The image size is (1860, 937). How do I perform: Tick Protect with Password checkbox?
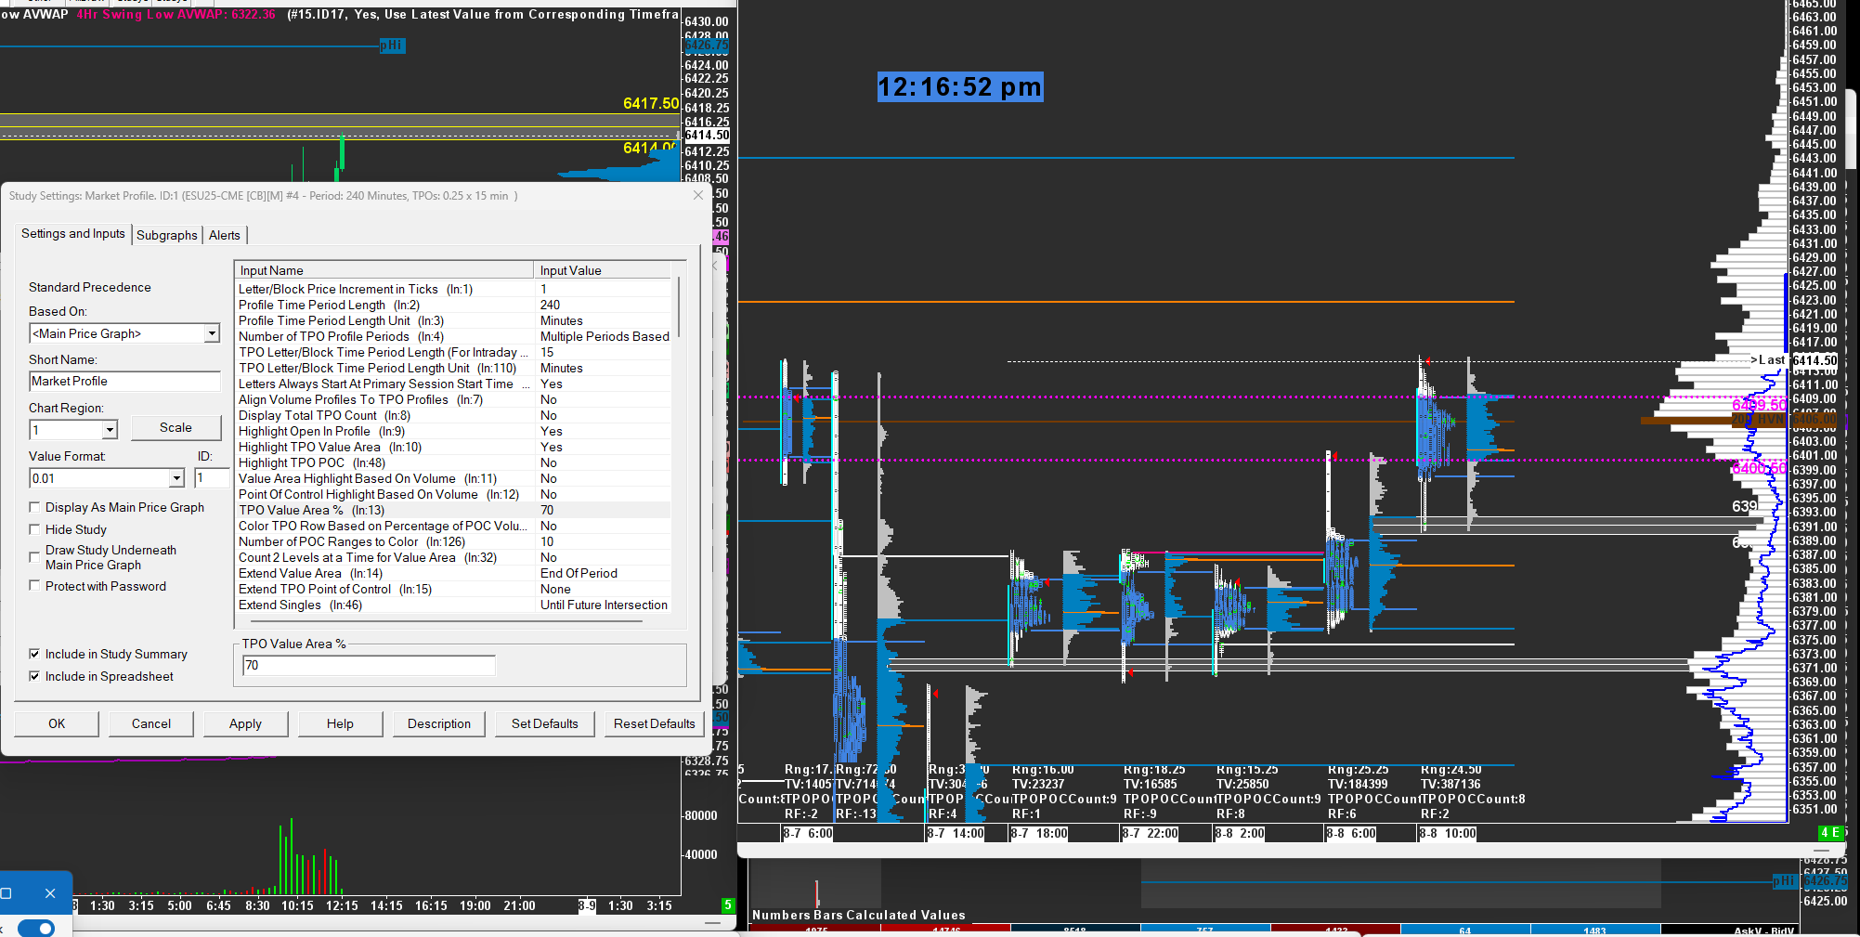click(x=35, y=586)
